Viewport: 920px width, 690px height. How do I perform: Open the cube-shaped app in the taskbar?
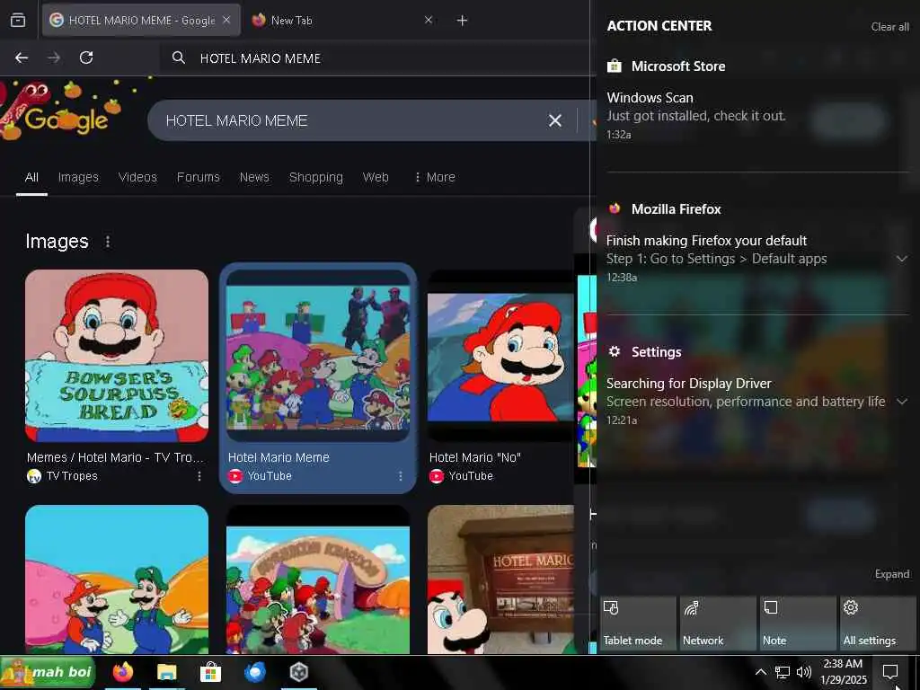click(298, 672)
